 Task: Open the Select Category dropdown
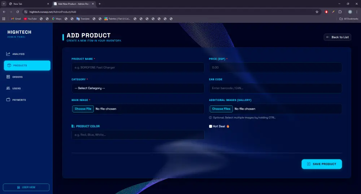(x=138, y=88)
